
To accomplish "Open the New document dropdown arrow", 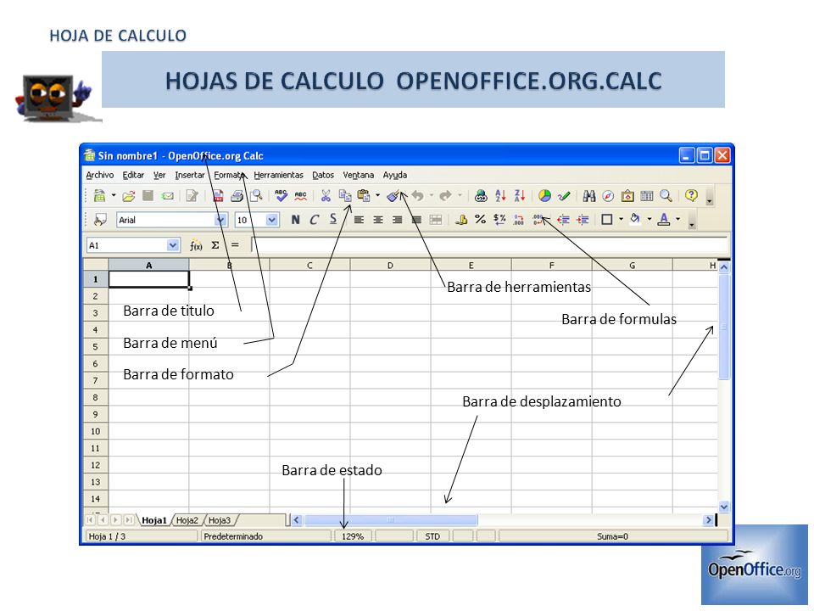I will click(x=113, y=196).
